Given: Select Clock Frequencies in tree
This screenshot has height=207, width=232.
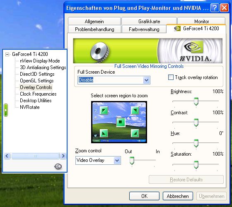Looking at the screenshot, I should 38,94.
